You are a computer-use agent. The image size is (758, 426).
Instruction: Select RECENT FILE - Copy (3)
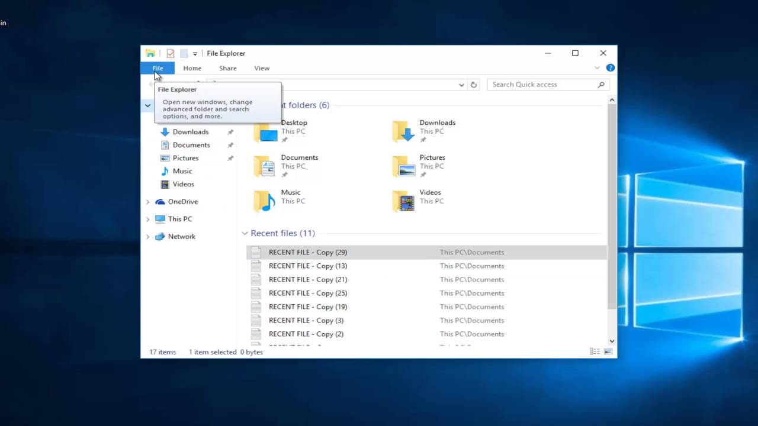click(426, 320)
